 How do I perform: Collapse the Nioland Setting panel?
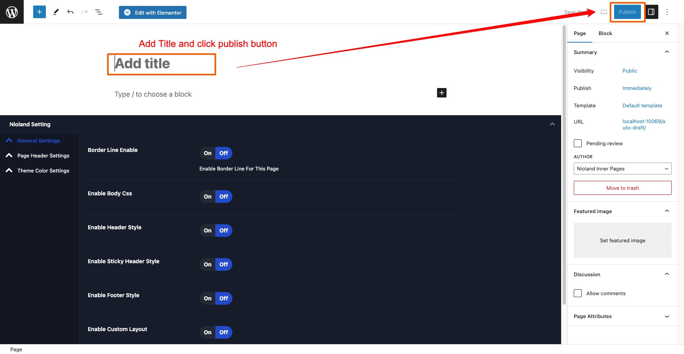pos(552,124)
